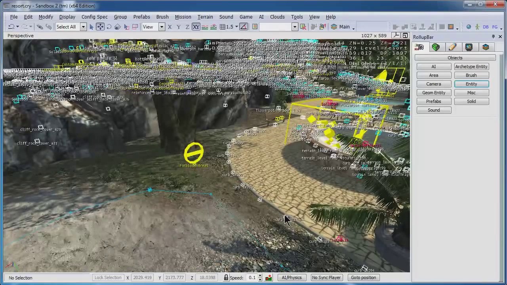
Task: Open the Display settings tab in RollupBar
Action: pyautogui.click(x=469, y=47)
